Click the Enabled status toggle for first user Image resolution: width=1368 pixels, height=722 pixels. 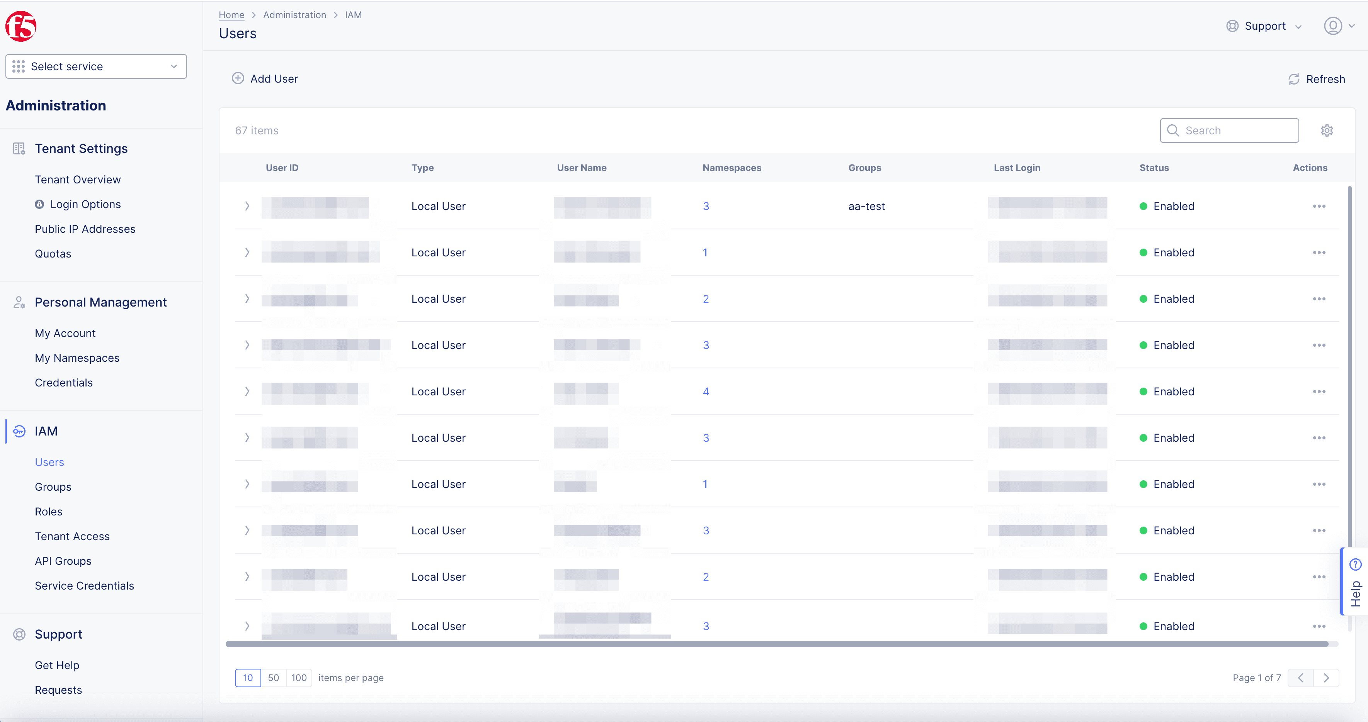(1166, 206)
